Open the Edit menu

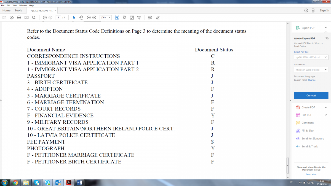coord(8,6)
